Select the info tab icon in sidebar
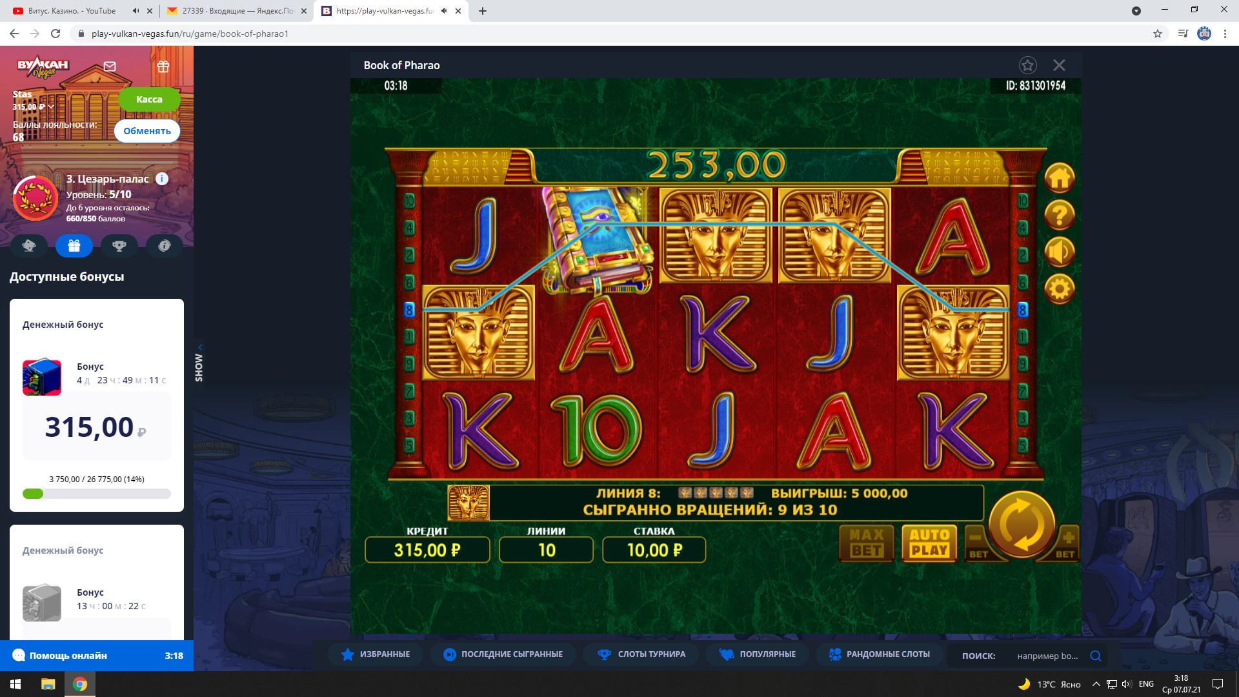Viewport: 1239px width, 697px height. 165,245
